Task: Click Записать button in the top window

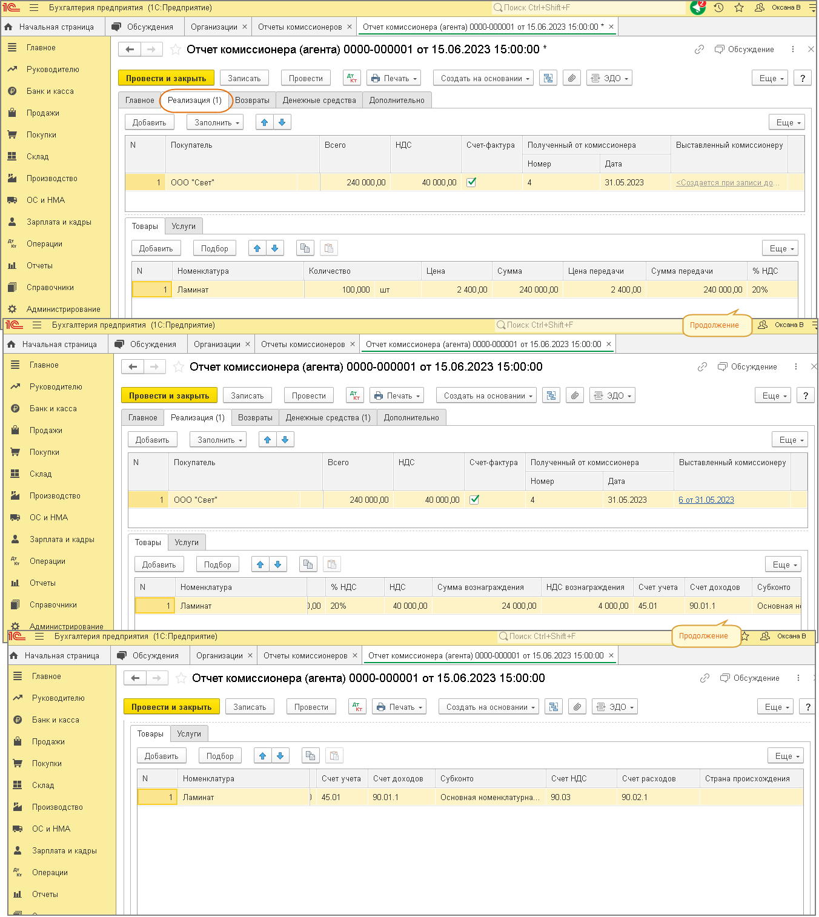Action: [x=244, y=78]
